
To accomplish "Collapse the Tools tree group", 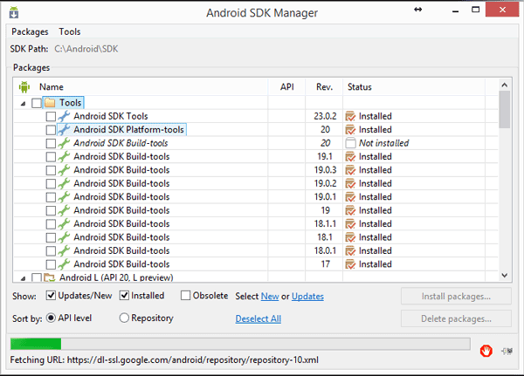I will click(23, 104).
